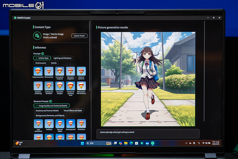
Task: Open File Explorer from taskbar
Action: 126,143
